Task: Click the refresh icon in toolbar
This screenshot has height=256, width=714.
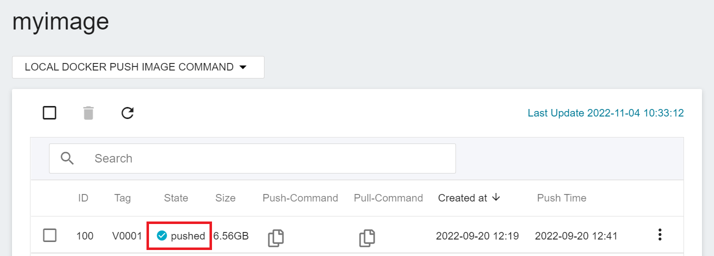Action: point(127,113)
